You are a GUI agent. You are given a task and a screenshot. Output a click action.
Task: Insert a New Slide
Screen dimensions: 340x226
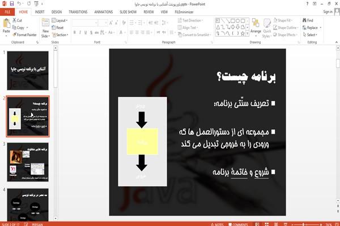tap(45, 28)
